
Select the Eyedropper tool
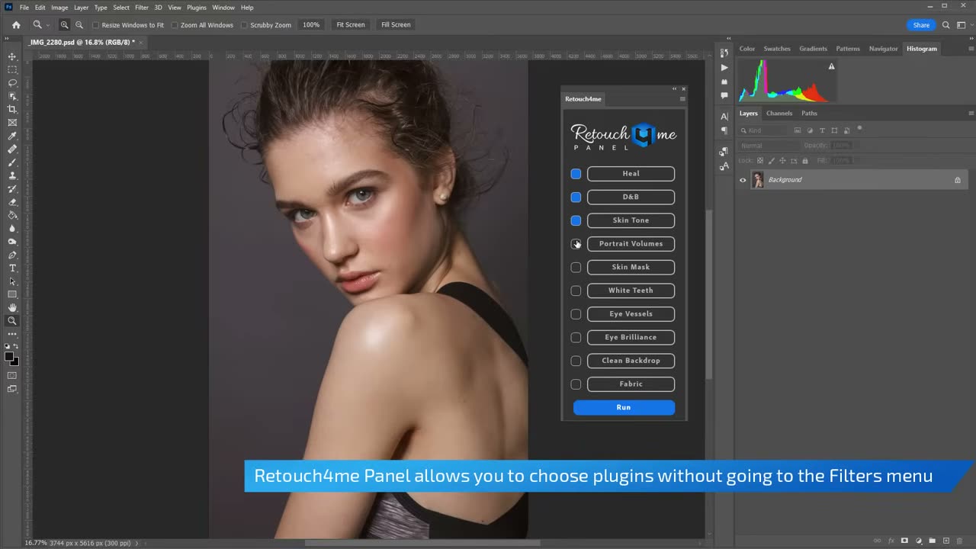[x=12, y=136]
